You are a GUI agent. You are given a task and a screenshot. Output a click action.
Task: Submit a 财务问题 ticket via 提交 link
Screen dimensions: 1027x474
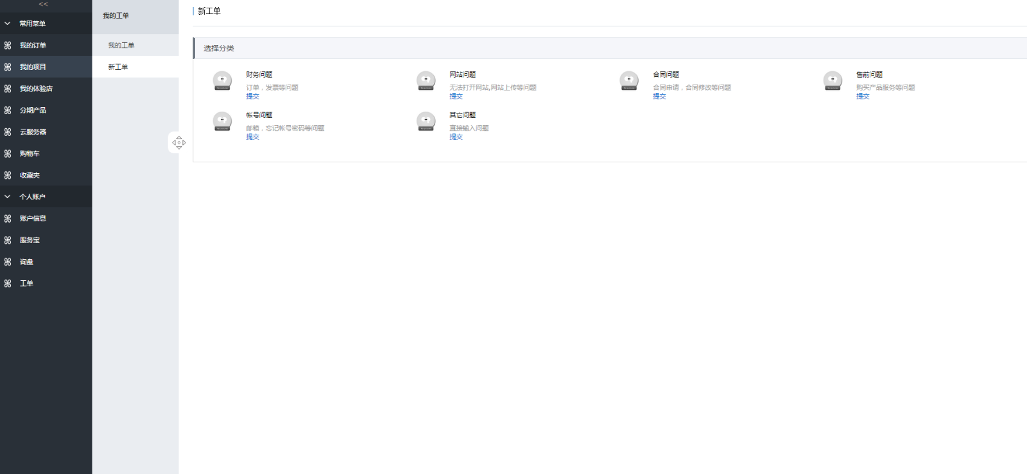pyautogui.click(x=252, y=96)
